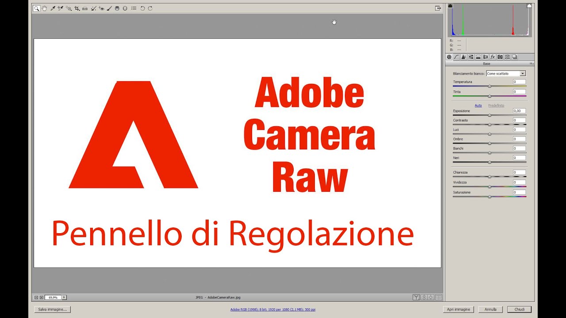566x318 pixels.
Task: Select the Straighten tool
Action: click(85, 8)
